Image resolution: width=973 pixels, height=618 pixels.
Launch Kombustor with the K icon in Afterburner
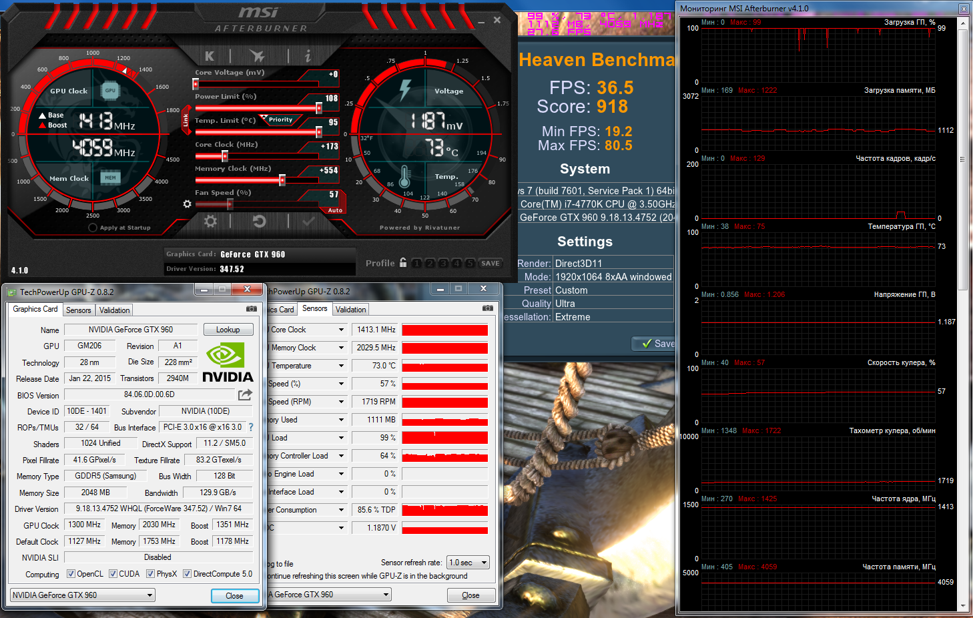(x=210, y=56)
